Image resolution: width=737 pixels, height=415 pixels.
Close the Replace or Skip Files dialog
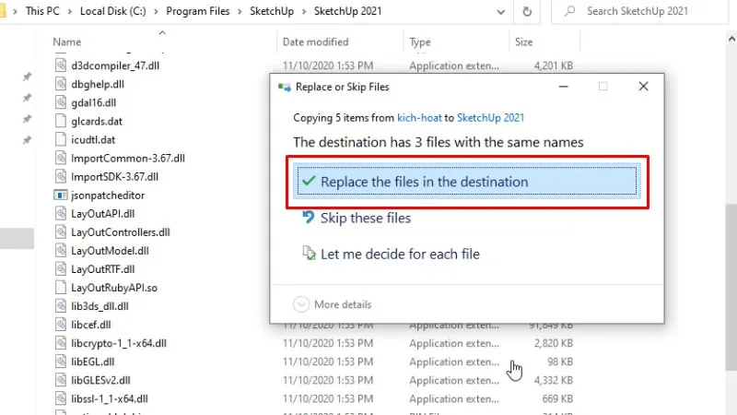tap(643, 86)
